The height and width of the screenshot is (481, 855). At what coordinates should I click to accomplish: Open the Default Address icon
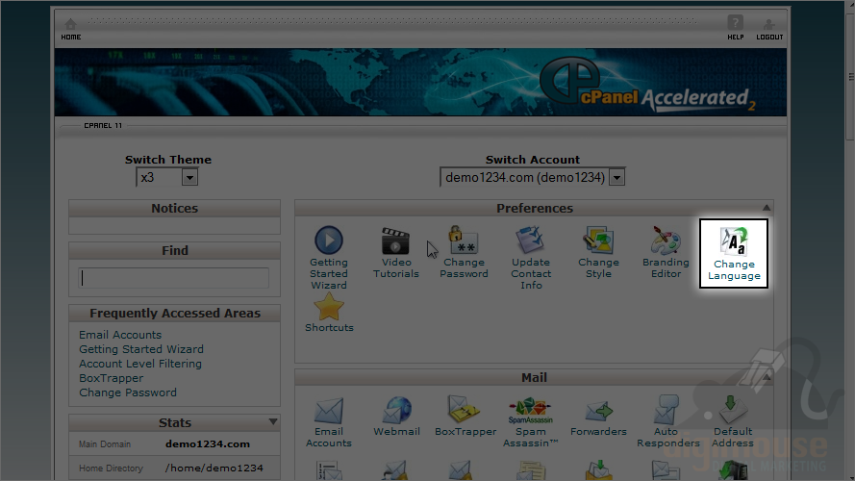pyautogui.click(x=732, y=422)
